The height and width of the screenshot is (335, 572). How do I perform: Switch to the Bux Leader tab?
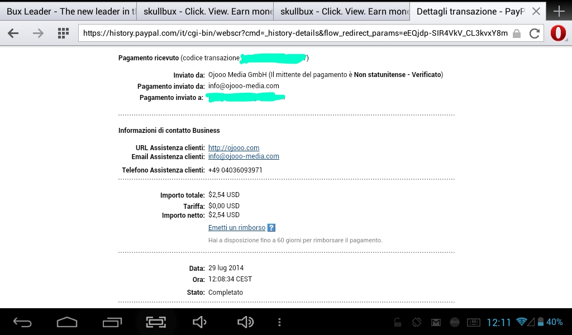[68, 11]
